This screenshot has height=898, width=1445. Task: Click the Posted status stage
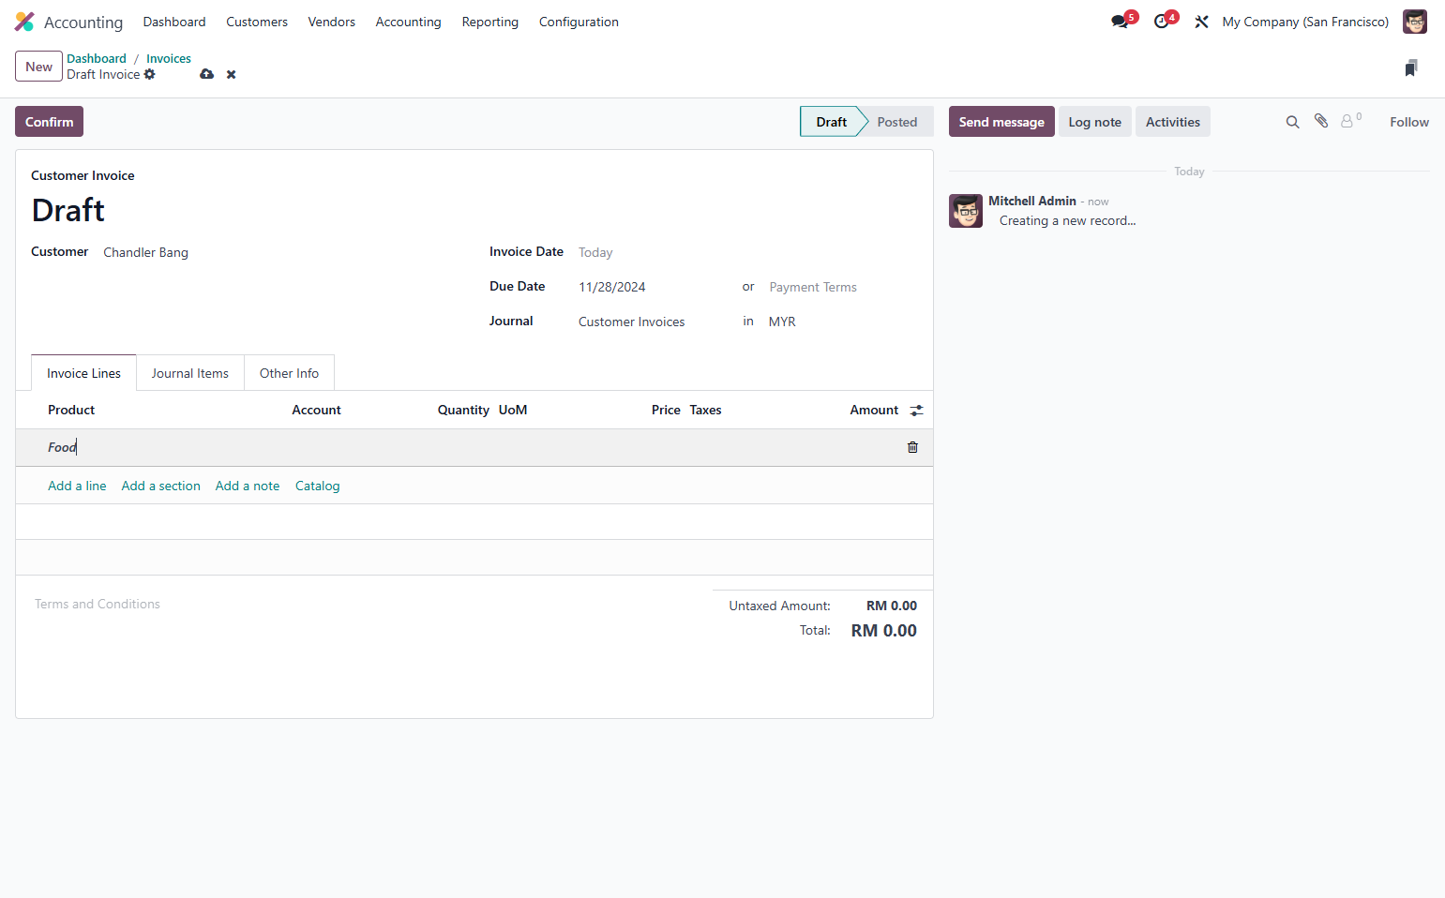[897, 122]
